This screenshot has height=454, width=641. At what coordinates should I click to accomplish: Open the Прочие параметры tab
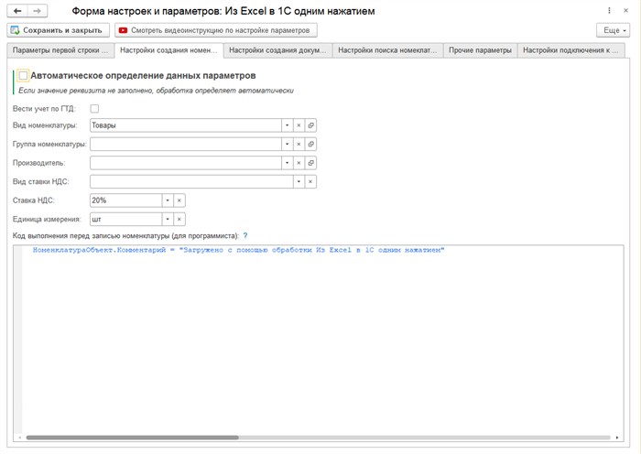(x=480, y=50)
